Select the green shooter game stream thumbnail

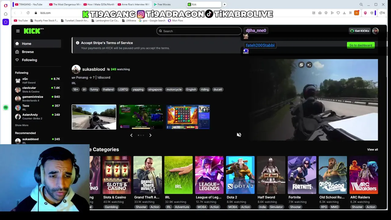click(x=141, y=117)
